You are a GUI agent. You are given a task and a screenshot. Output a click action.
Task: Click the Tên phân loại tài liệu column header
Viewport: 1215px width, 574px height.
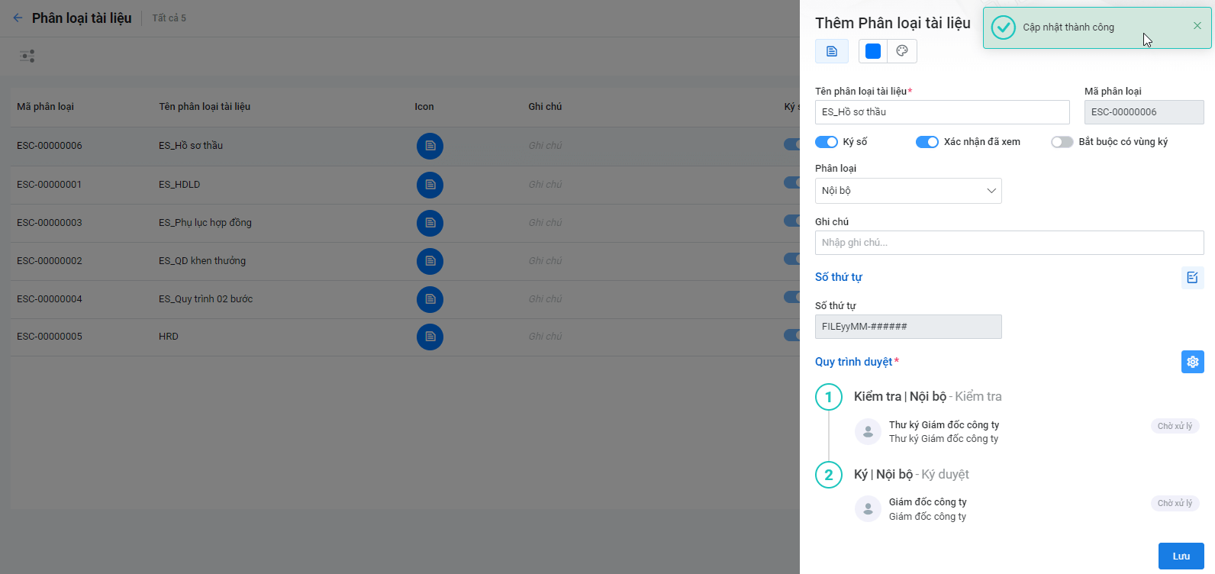205,107
